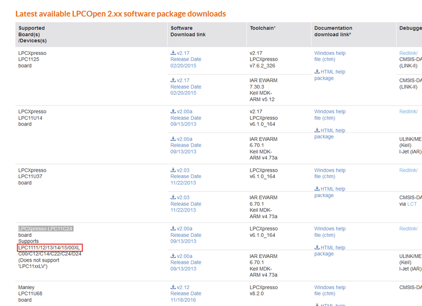This screenshot has height=306, width=422.
Task: Click download icon for LPC1125 IAR EWARM v2.17
Action: [x=173, y=80]
